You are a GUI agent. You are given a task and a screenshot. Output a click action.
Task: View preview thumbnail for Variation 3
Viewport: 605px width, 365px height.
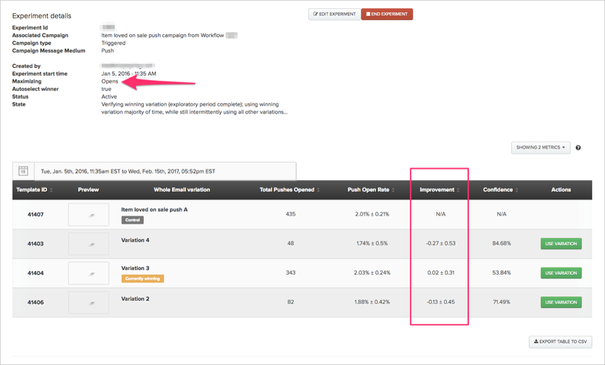pyautogui.click(x=89, y=273)
